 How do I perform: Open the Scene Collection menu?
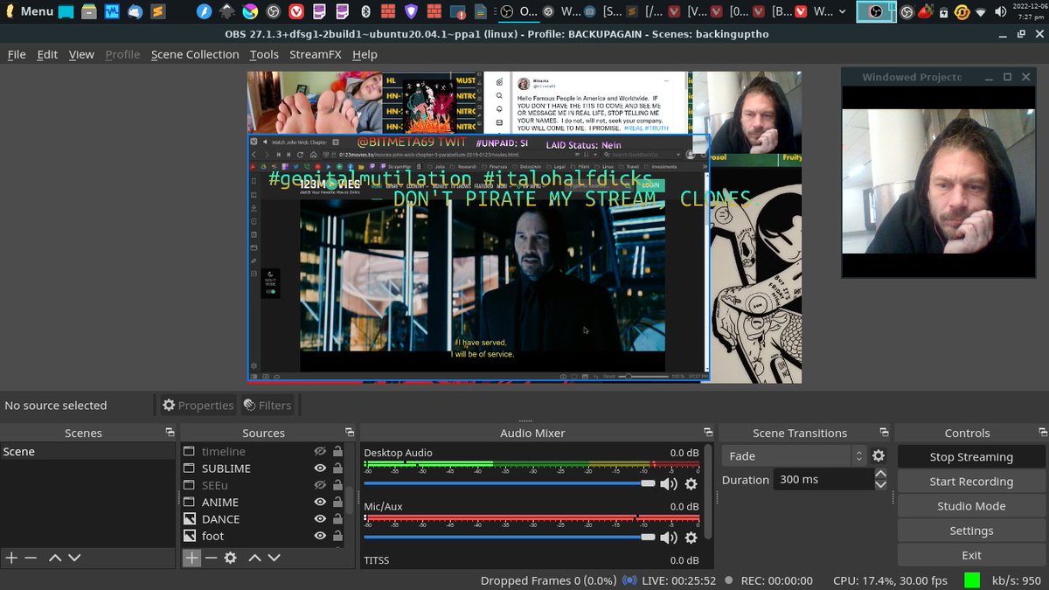[x=195, y=54]
